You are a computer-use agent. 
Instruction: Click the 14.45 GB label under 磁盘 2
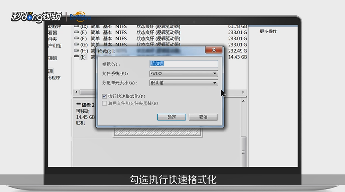tap(85, 117)
